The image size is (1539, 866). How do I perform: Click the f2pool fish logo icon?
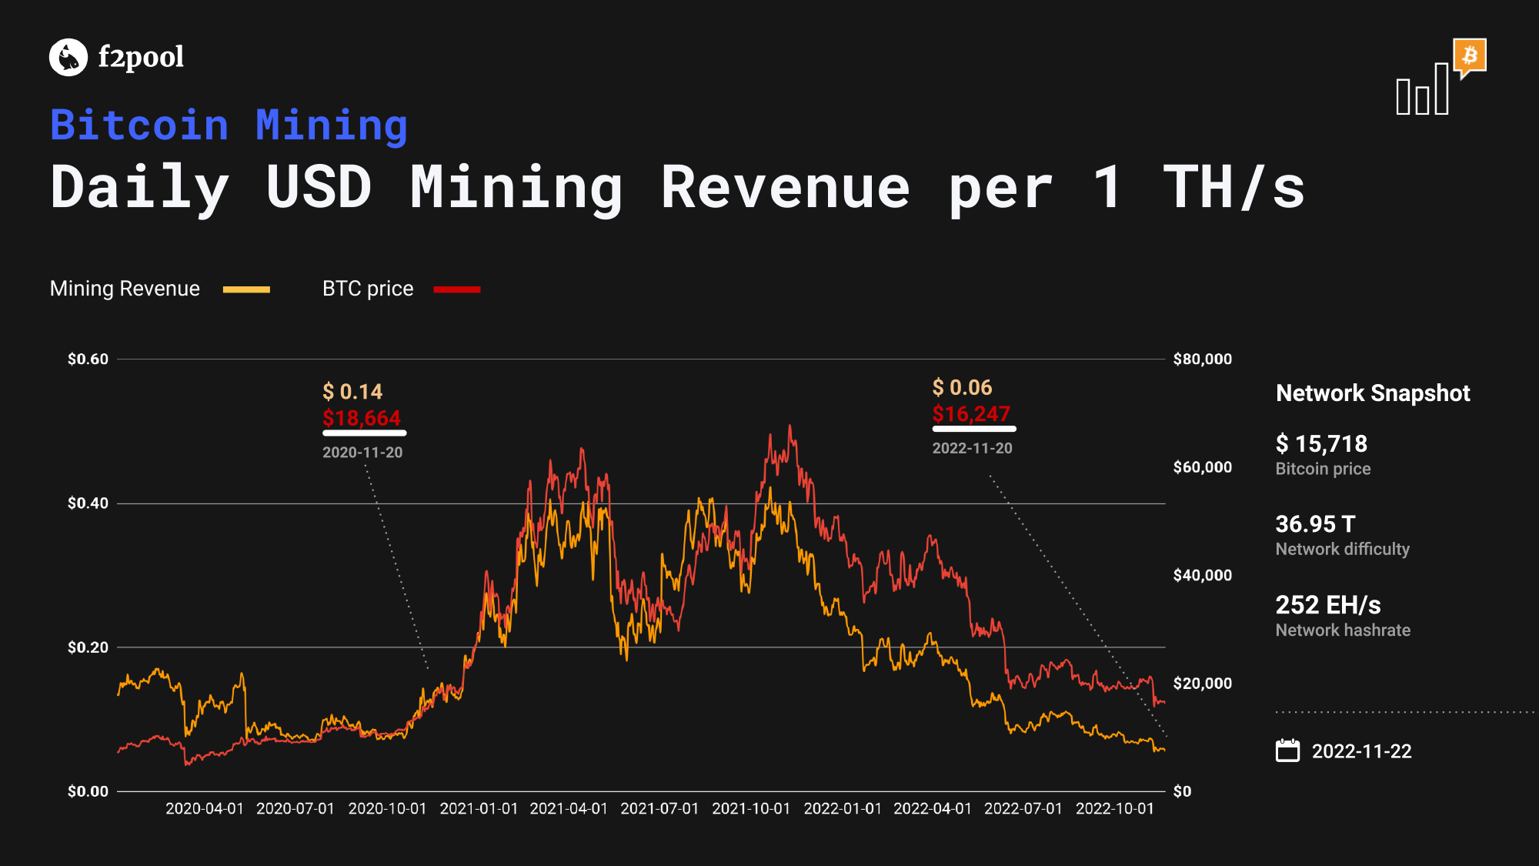68,58
